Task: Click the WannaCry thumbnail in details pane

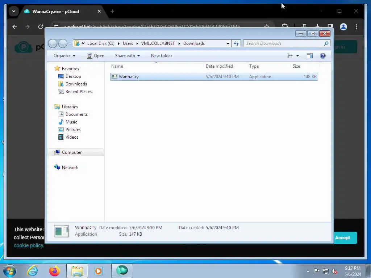Action: coord(62,231)
